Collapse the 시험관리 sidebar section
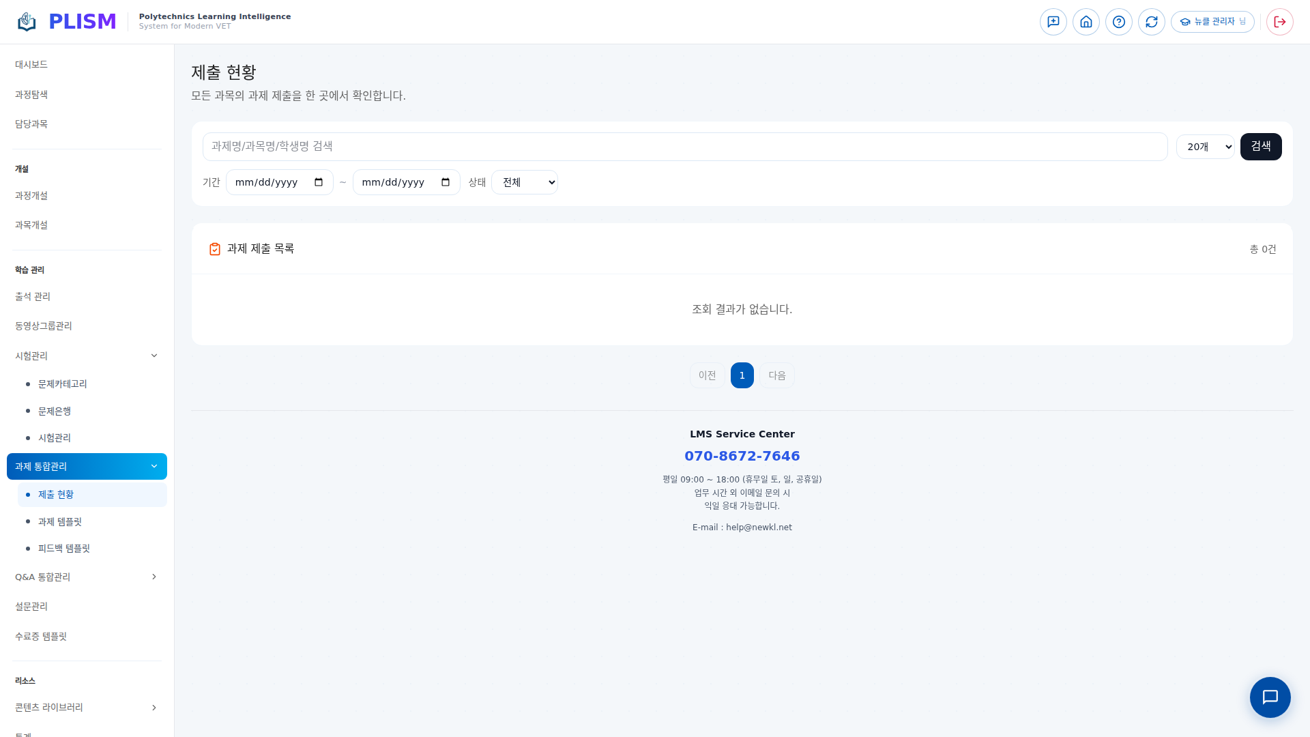1310x737 pixels. coord(87,356)
